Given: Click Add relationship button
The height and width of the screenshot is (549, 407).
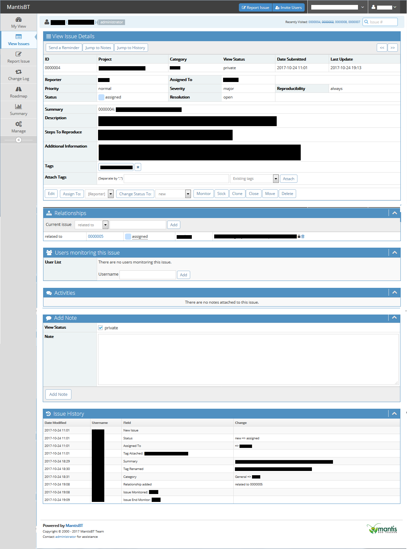Looking at the screenshot, I should point(174,225).
